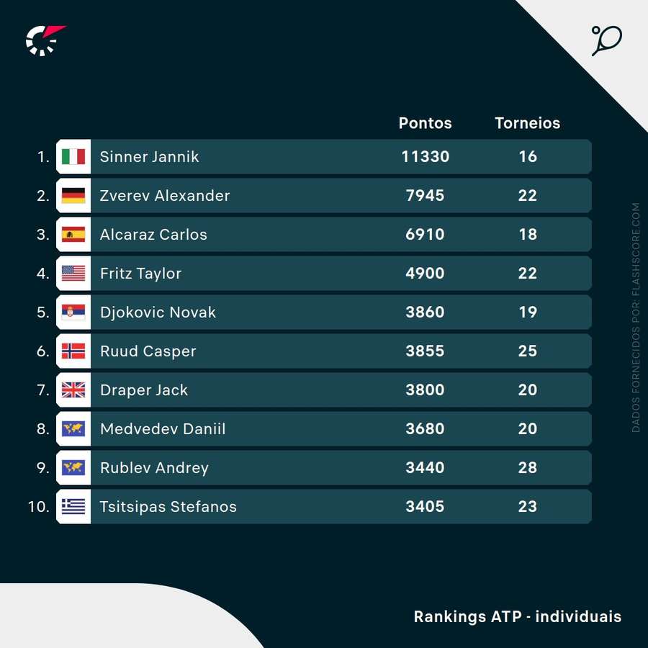Click the Norwegian flag beside Ruud
This screenshot has height=648, width=648.
coord(73,351)
